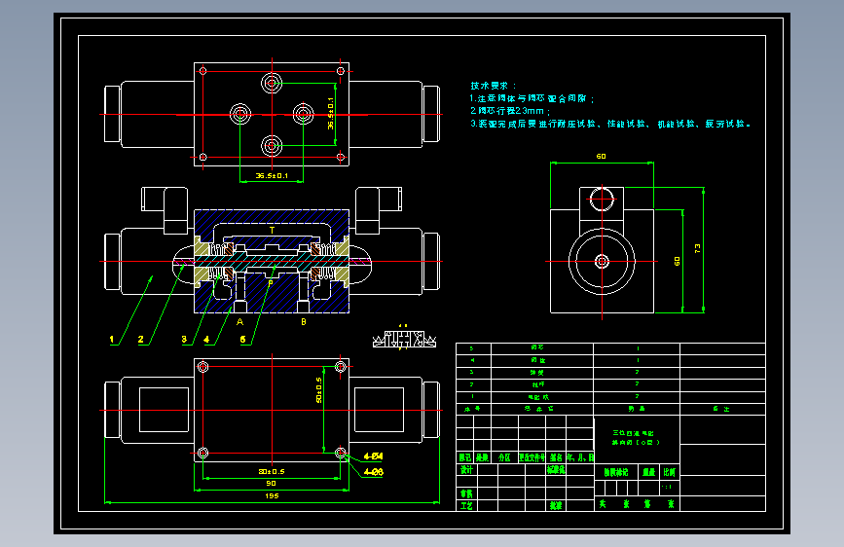Click the '设计' cell in title block
Viewport: 844px width, 547px height.
466,469
